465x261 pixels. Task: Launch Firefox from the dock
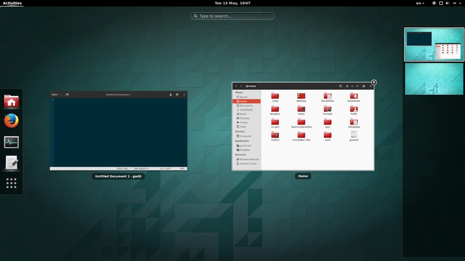pyautogui.click(x=11, y=121)
